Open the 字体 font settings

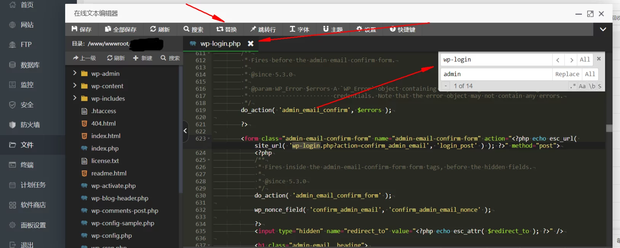click(299, 29)
